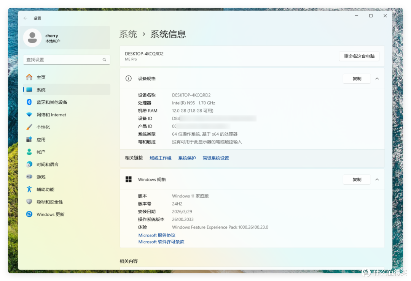Image resolution: width=411 pixels, height=281 pixels.
Task: Click the 版本号 value 24H2
Action: tap(177, 204)
